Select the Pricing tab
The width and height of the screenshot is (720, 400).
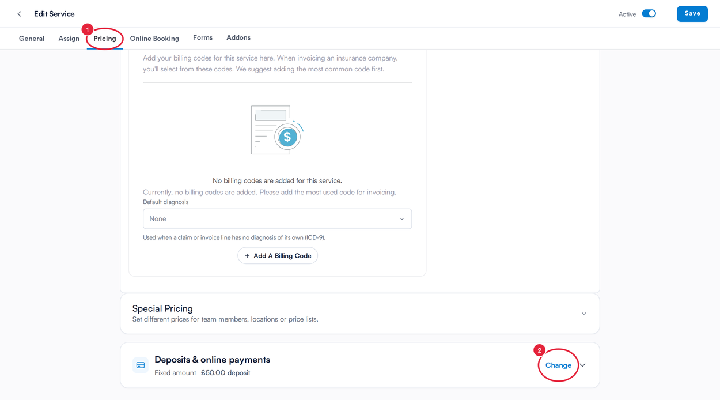pyautogui.click(x=105, y=39)
